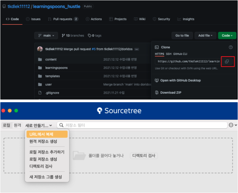Image resolution: width=238 pixels, height=193 pixels.
Task: Open the Security tab
Action: pyautogui.click(x=161, y=19)
